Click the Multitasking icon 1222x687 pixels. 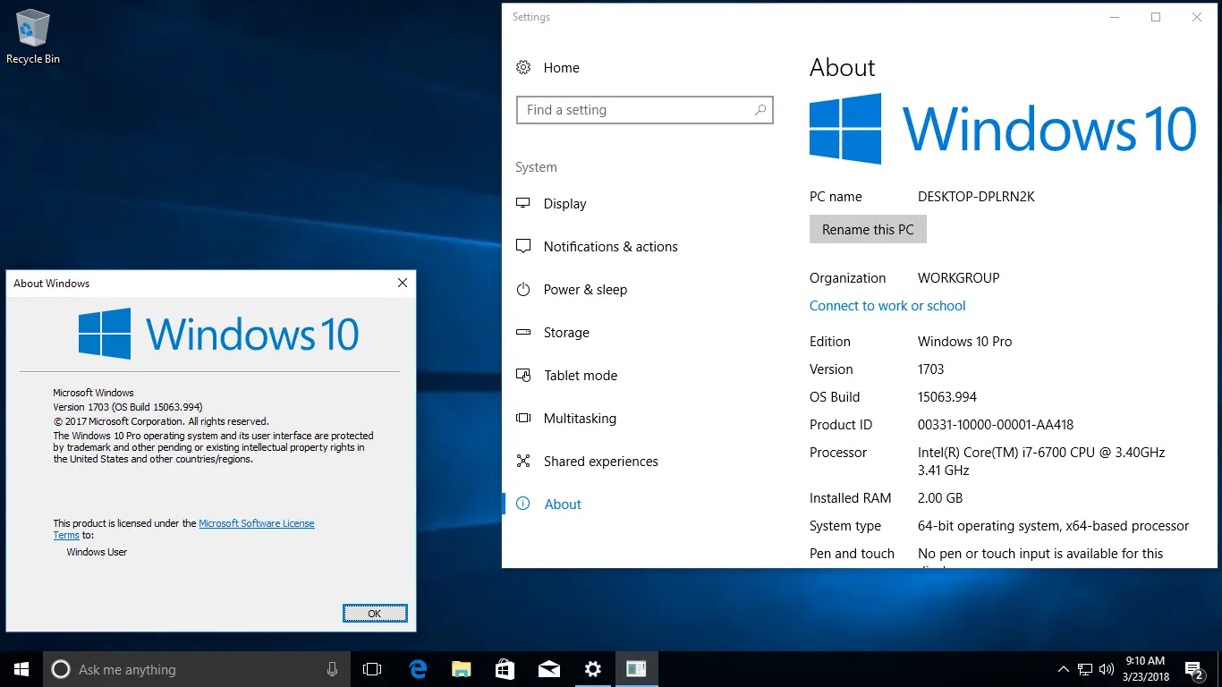pyautogui.click(x=523, y=419)
